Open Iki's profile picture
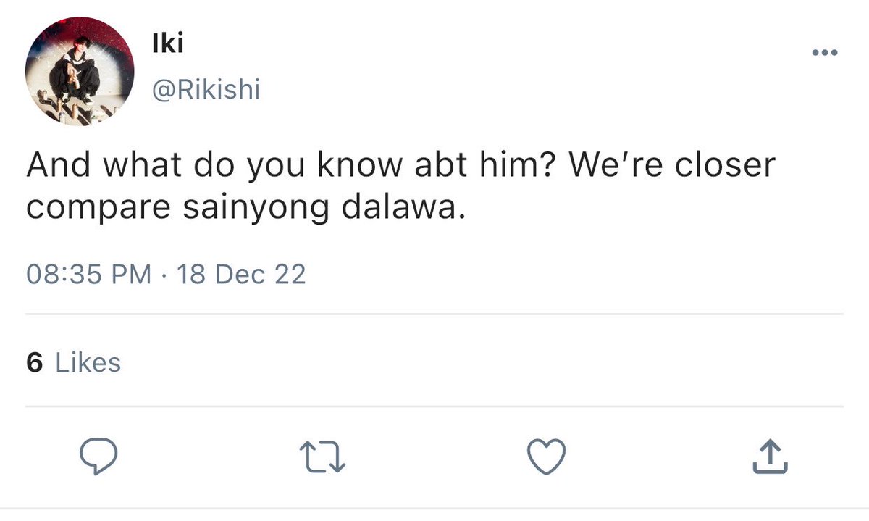Image resolution: width=869 pixels, height=521 pixels. coord(80,71)
